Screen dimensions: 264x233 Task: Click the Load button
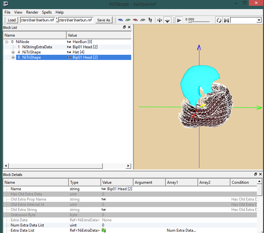tap(12, 20)
